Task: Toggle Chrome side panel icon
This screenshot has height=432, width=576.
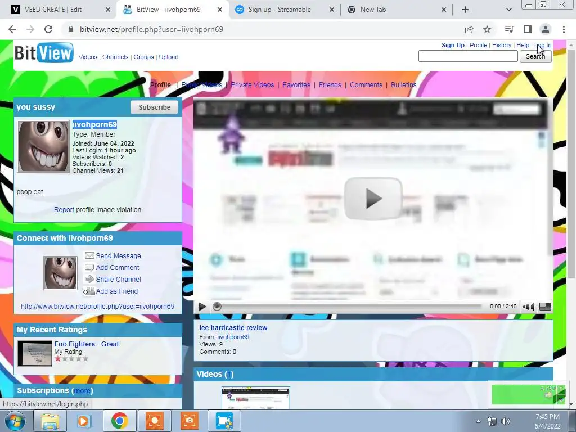Action: point(528,29)
